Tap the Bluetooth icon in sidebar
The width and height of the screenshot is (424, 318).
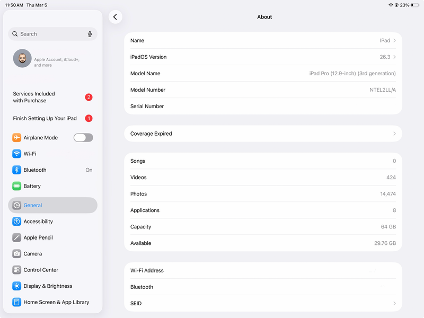point(16,170)
